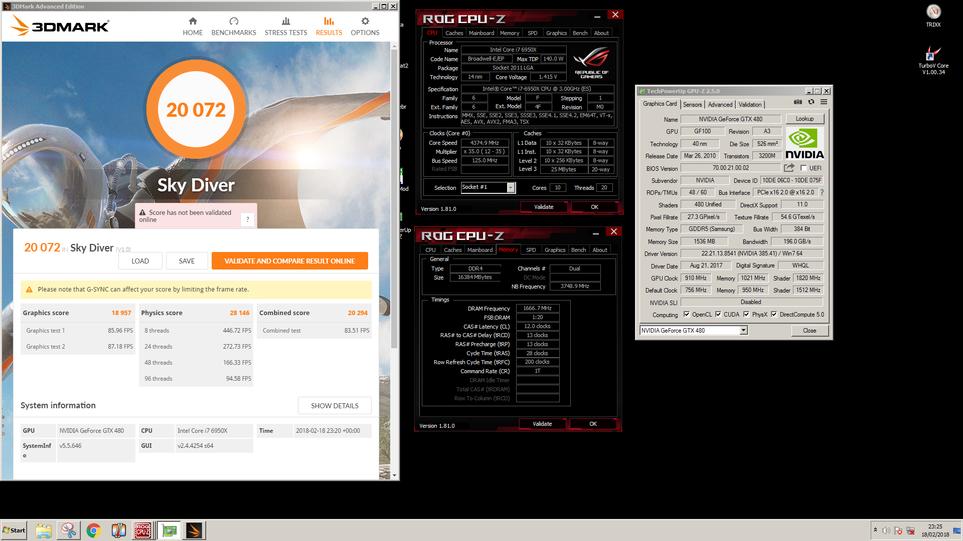Open 3DMark Options gear
The image size is (963, 541).
click(365, 27)
